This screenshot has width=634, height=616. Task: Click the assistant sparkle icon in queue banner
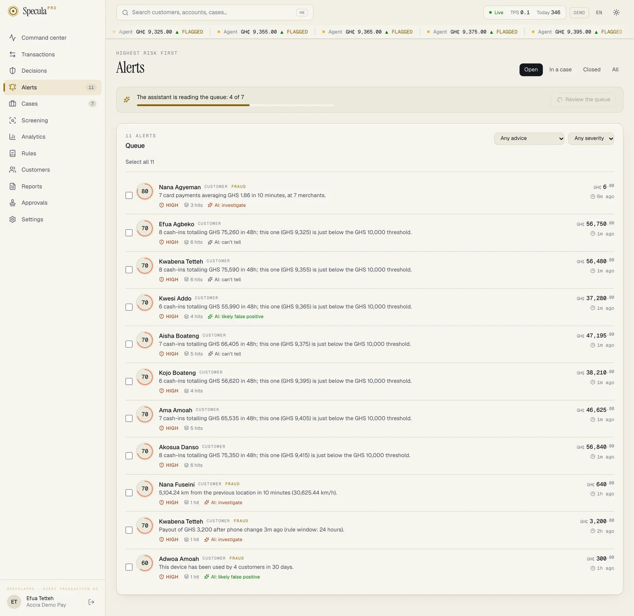coord(127,99)
